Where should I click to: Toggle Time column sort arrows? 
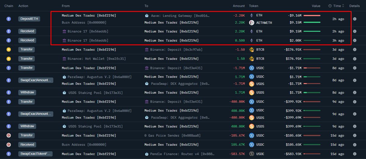pos(343,6)
